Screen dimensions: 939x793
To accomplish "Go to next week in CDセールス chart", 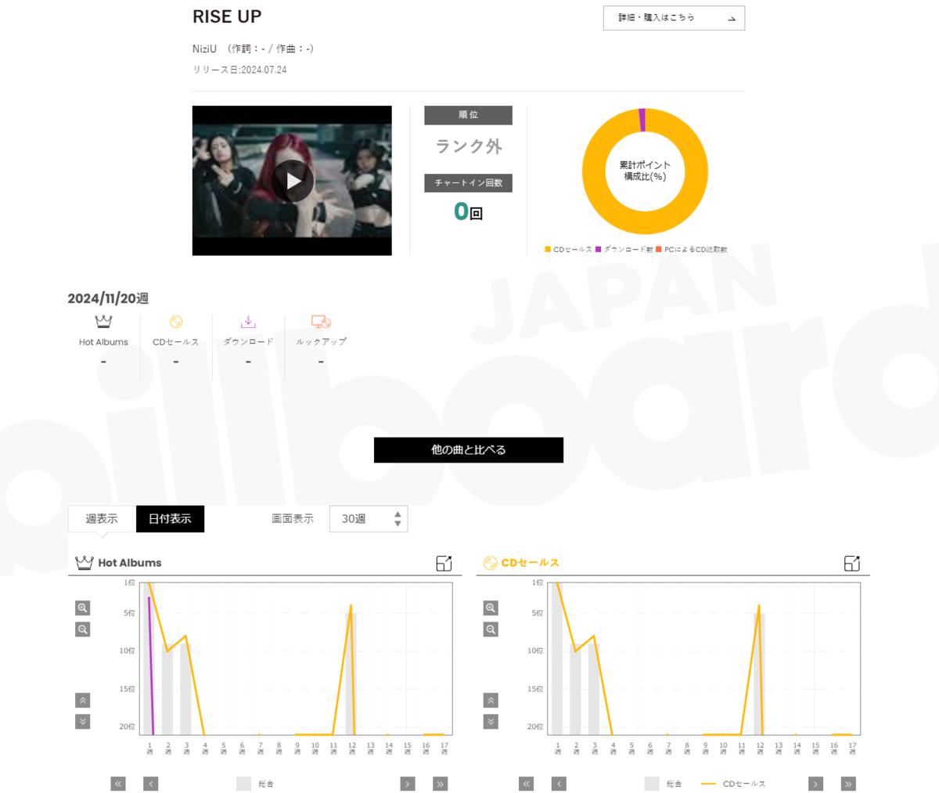I will (x=816, y=784).
